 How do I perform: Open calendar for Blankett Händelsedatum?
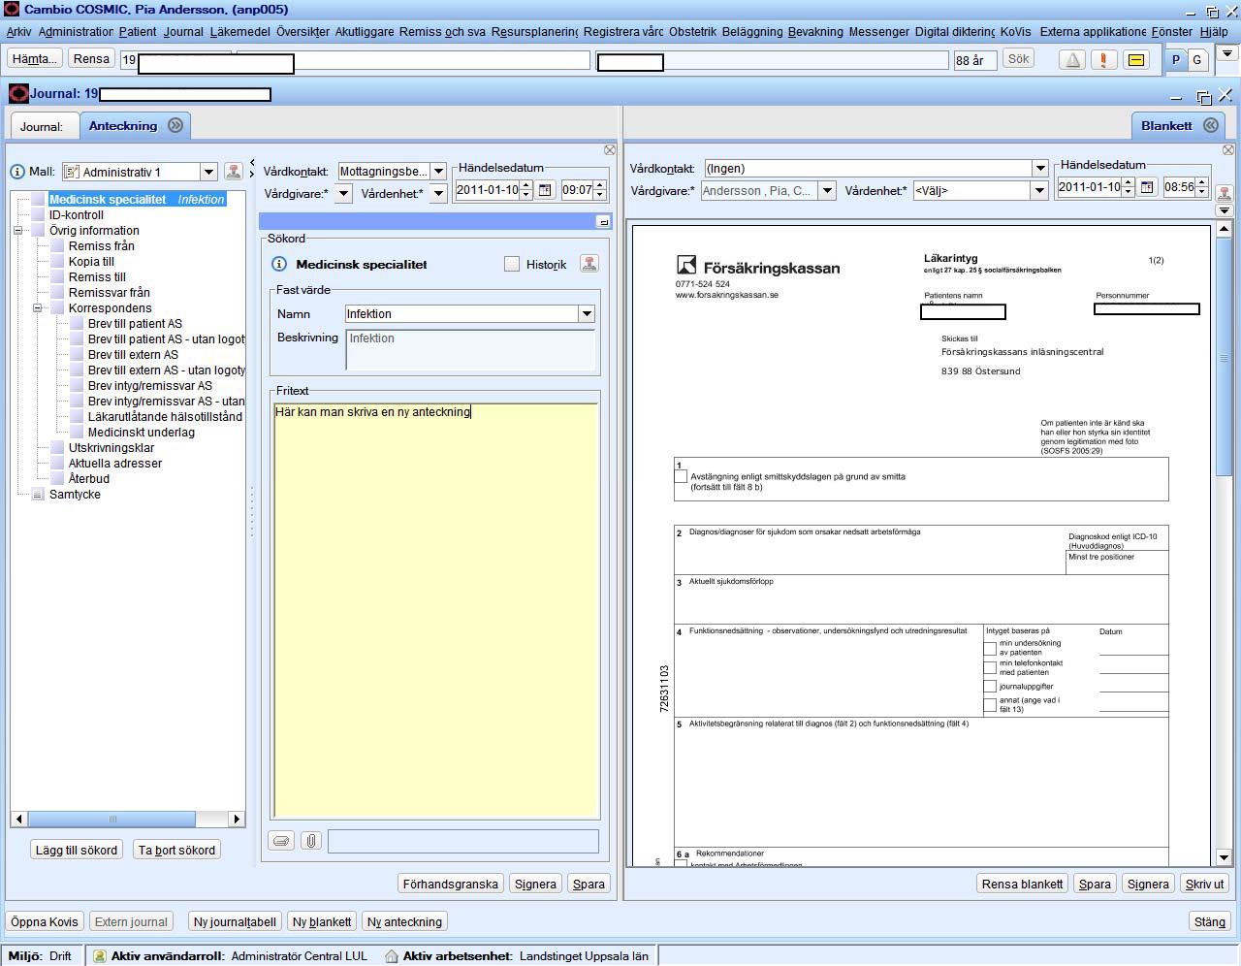1147,187
